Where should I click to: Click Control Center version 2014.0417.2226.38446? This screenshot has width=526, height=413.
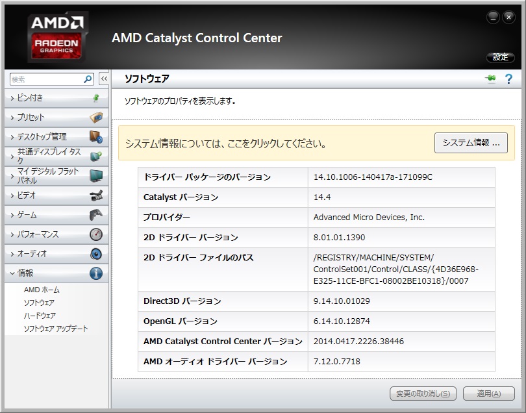coord(358,341)
